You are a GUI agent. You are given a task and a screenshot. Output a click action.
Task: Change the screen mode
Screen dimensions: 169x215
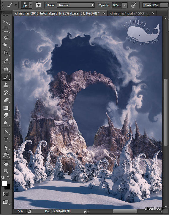(6, 202)
